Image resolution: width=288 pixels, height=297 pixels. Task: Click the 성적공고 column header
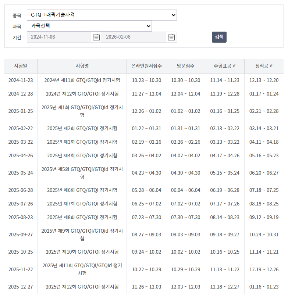point(264,66)
